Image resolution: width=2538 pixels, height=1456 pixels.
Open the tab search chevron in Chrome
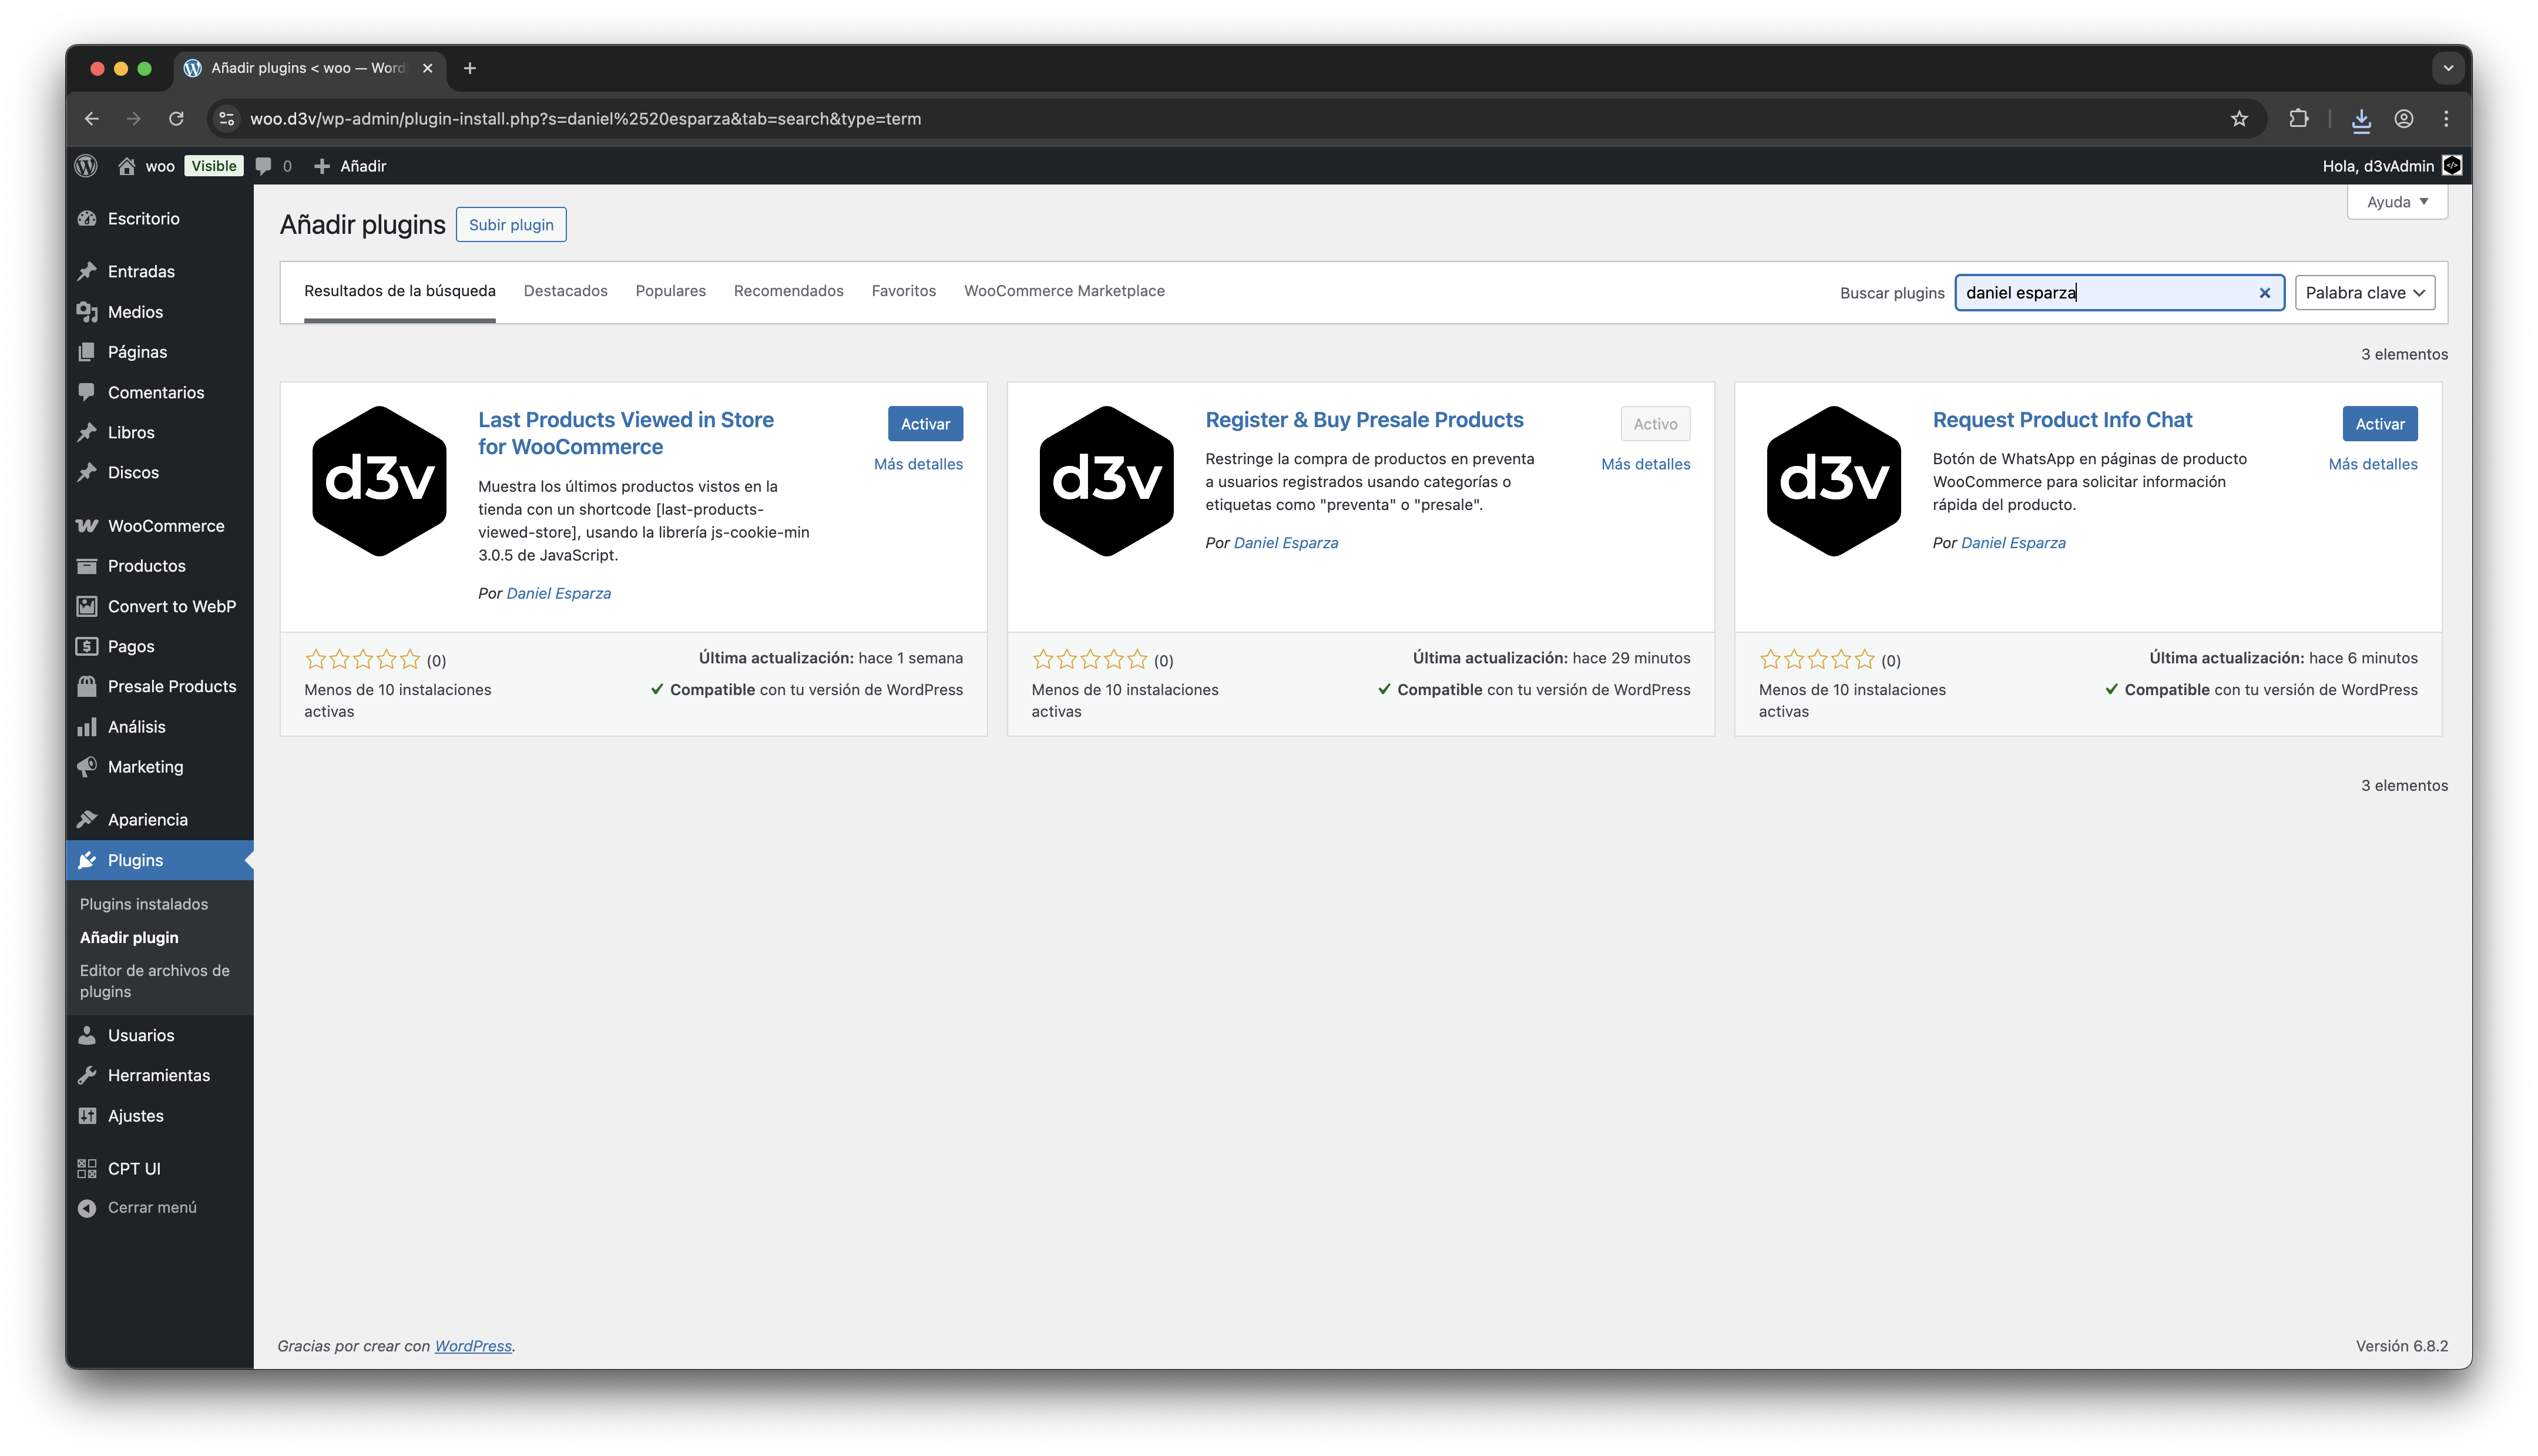click(2448, 68)
